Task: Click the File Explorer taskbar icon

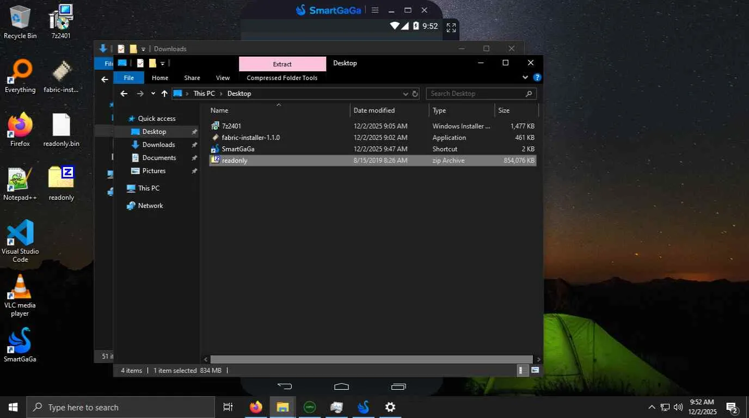Action: [283, 407]
